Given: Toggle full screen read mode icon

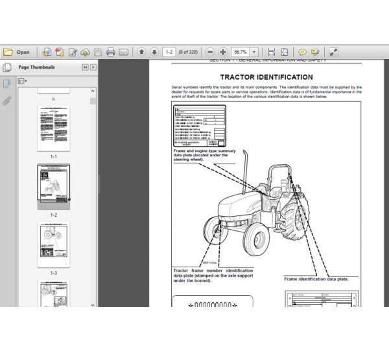Looking at the screenshot, I should tap(333, 52).
